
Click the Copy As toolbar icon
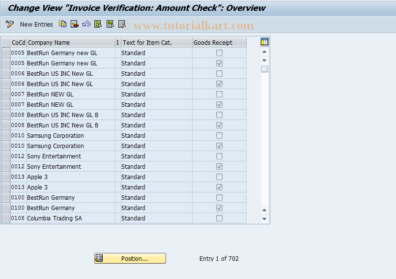point(62,24)
